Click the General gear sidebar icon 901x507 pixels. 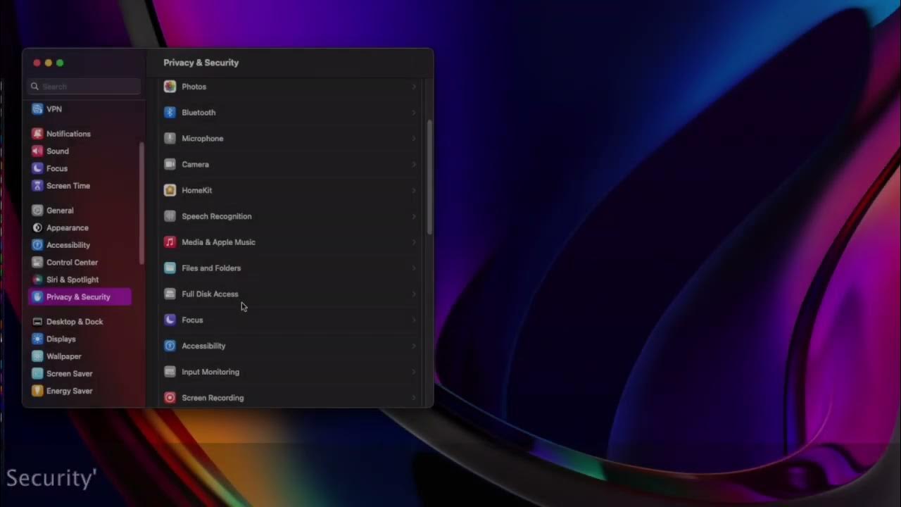(37, 211)
